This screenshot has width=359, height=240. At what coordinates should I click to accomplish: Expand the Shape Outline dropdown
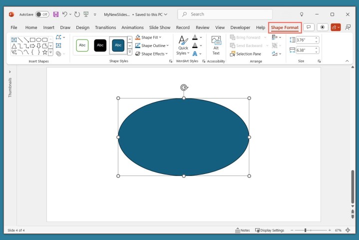pyautogui.click(x=153, y=45)
